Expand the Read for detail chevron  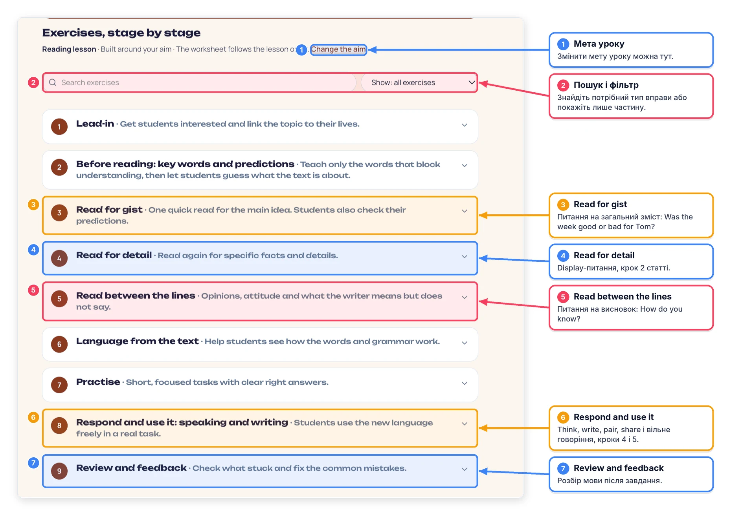[x=465, y=257]
